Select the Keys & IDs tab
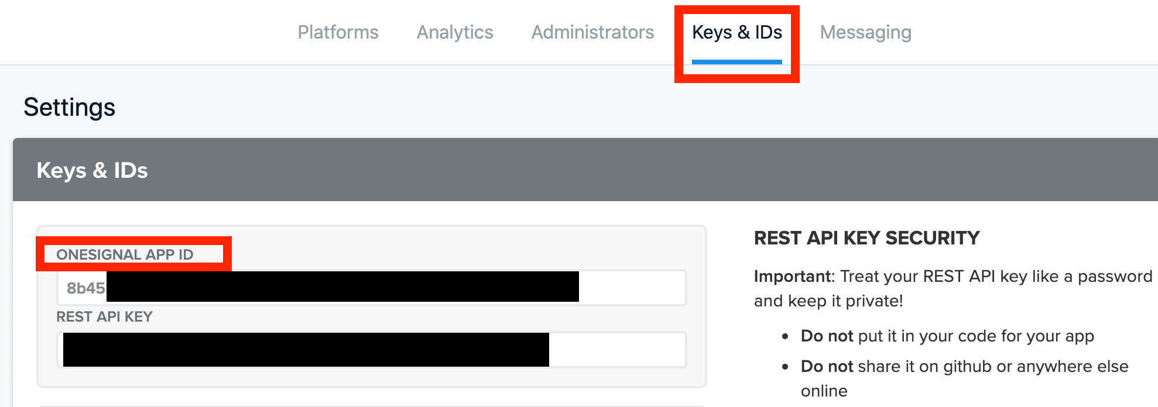This screenshot has width=1158, height=407. click(x=737, y=32)
